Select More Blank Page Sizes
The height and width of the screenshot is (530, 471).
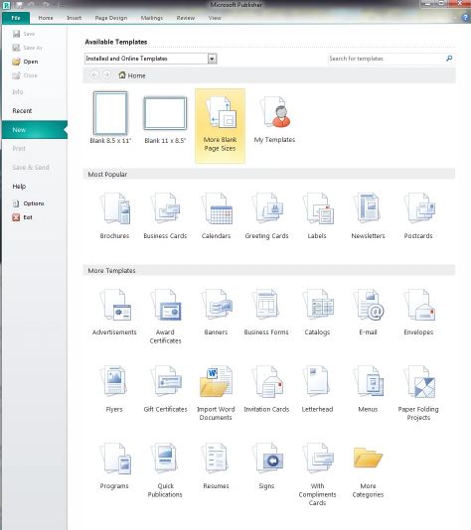tap(220, 126)
